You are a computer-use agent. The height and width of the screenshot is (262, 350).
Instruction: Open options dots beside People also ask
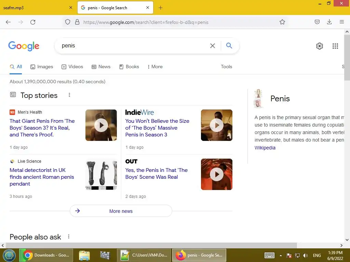(x=69, y=237)
